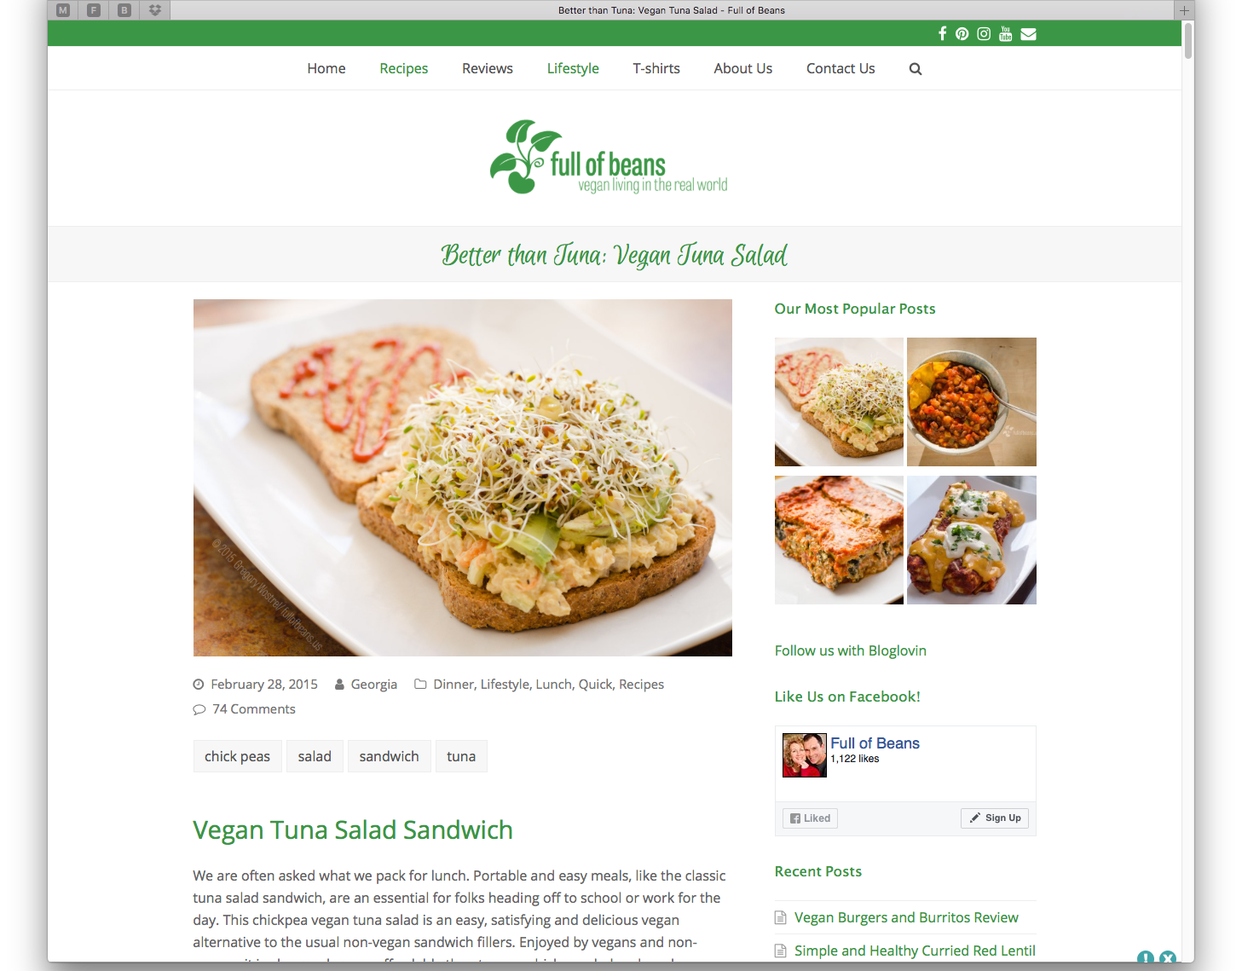
Task: Open the Facebook social icon in green header
Action: 942,33
